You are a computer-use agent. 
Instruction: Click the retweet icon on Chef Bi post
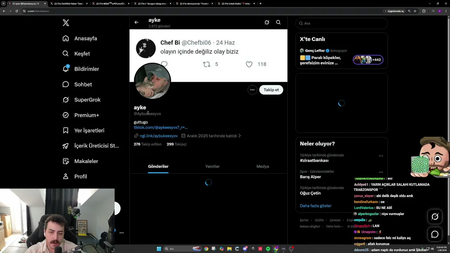pos(207,64)
